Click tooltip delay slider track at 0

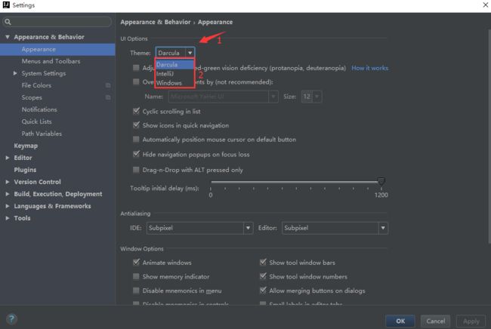pos(212,181)
